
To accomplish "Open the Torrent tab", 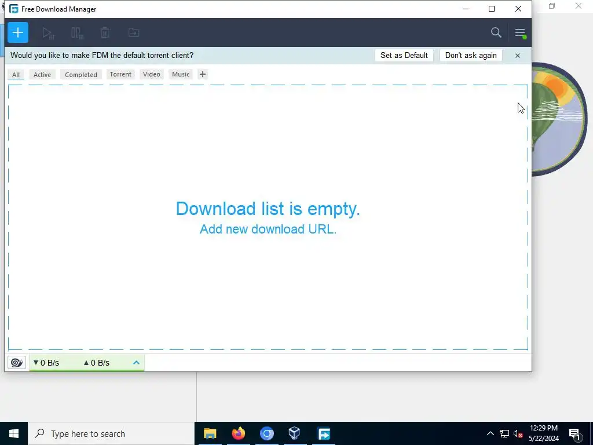I will (120, 74).
